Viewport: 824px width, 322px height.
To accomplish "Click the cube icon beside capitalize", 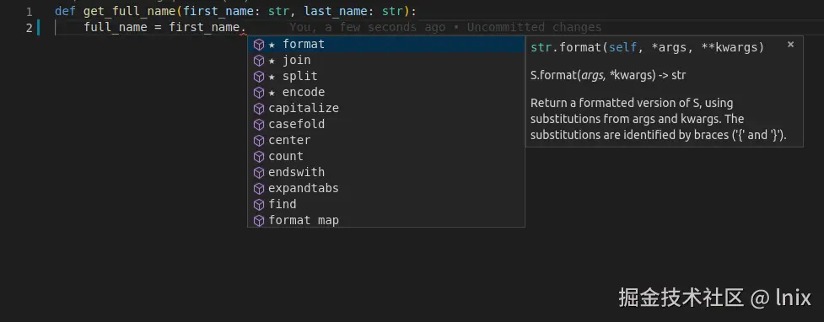I will 259,108.
